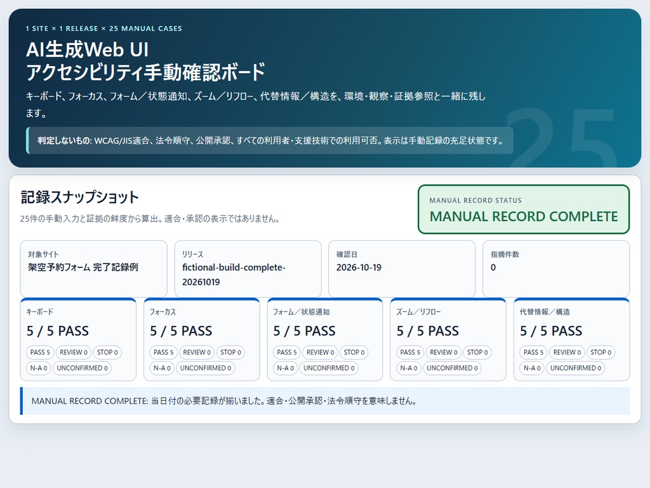Click PASS 5 chip in 代替情報／構造 card
This screenshot has width=650, height=488.
click(x=533, y=352)
